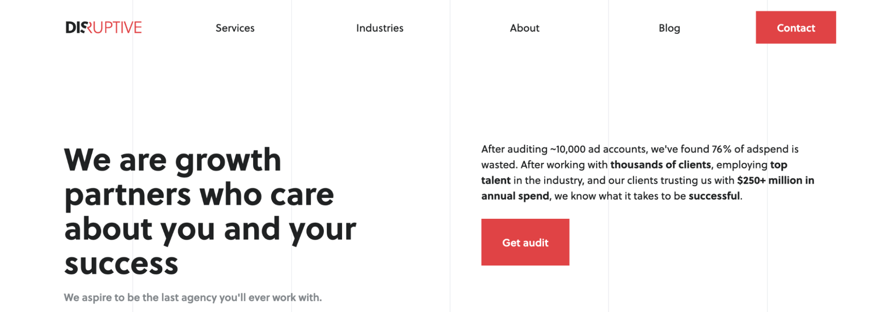Click the word "success" ending the headline

pyautogui.click(x=121, y=264)
